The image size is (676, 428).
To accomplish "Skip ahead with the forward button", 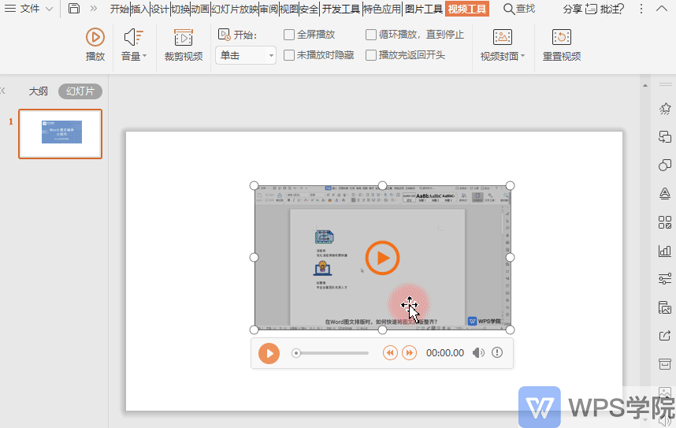I will [409, 353].
